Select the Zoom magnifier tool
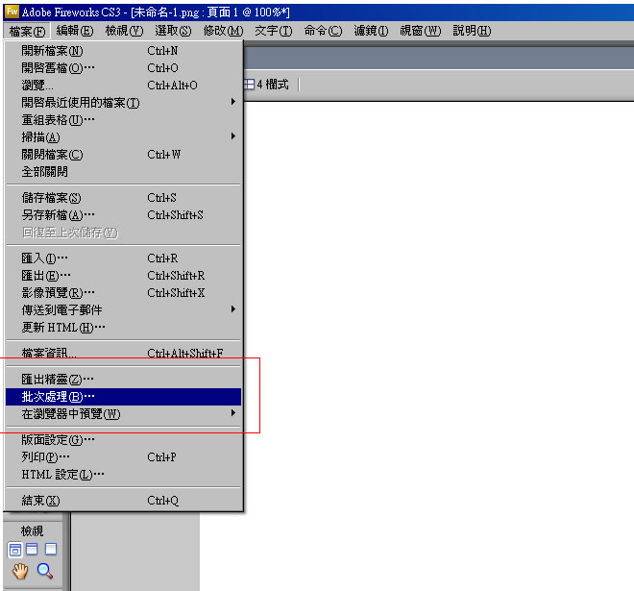Image resolution: width=634 pixels, height=591 pixels. [x=44, y=571]
